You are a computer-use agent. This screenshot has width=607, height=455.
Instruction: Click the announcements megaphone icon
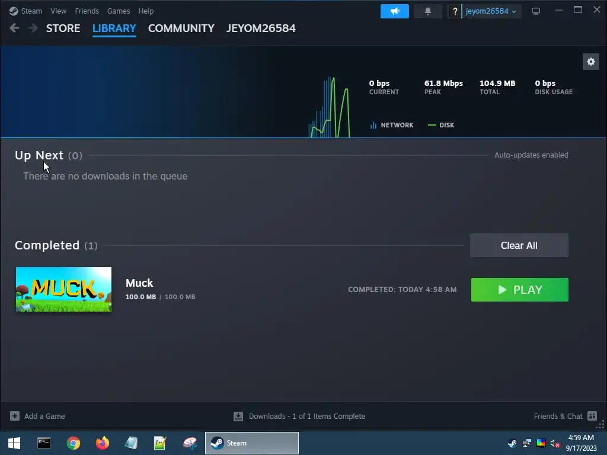coord(394,11)
